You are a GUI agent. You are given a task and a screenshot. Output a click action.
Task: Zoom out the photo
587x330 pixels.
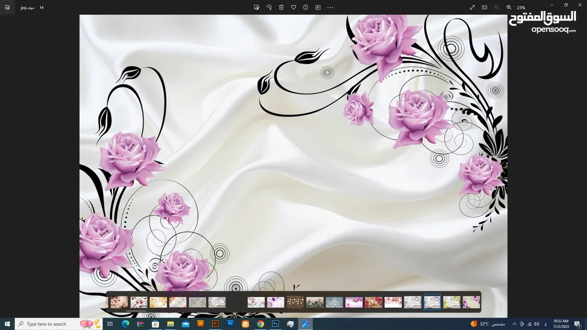pos(497,7)
